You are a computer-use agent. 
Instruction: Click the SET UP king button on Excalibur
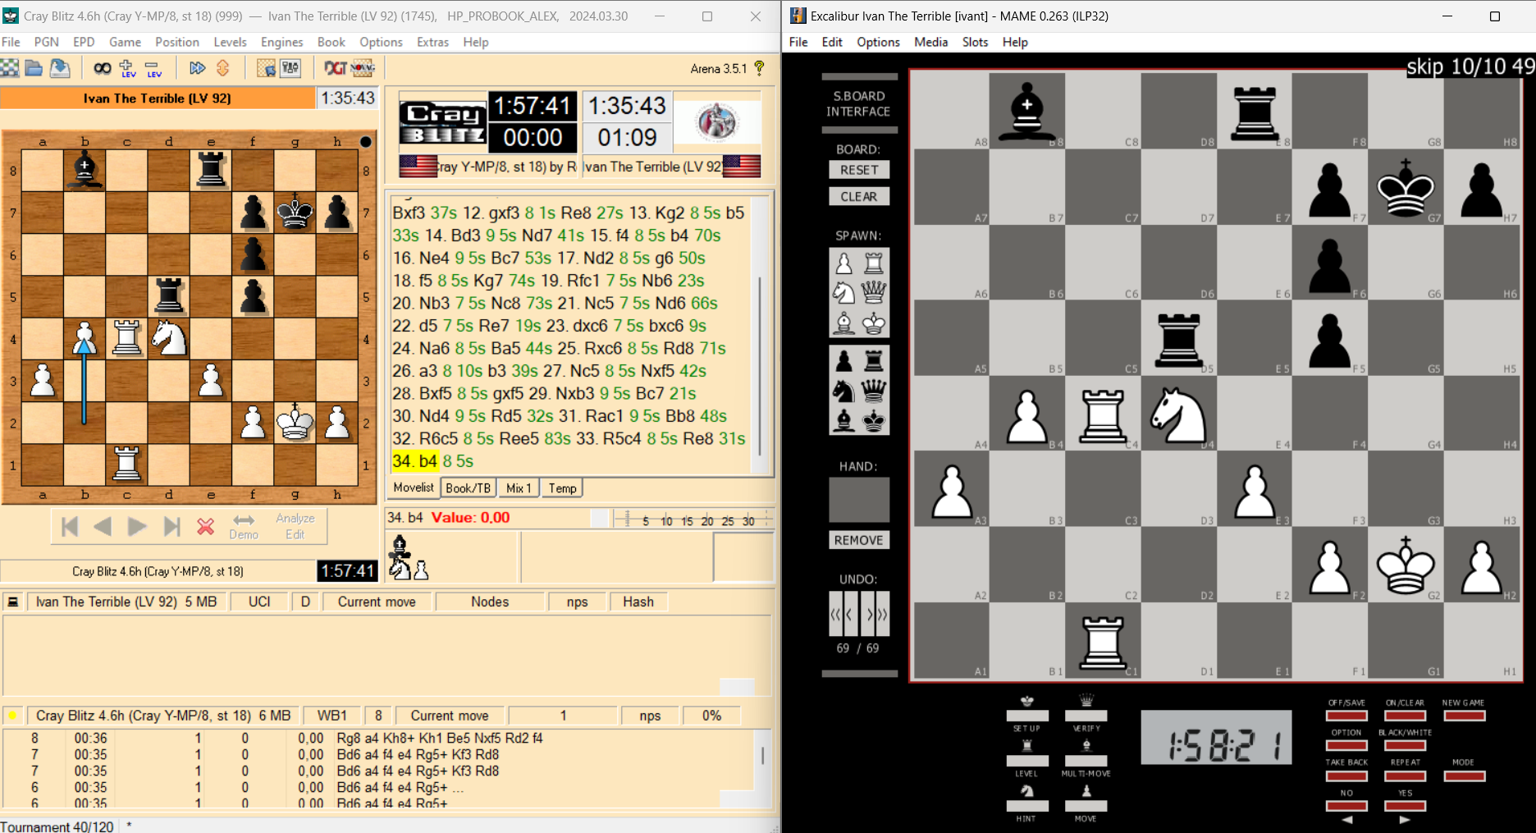pos(1026,716)
